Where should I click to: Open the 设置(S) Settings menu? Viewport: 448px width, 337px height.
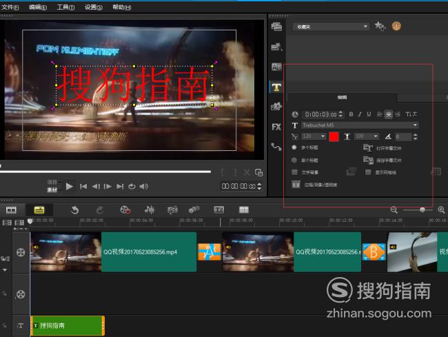click(94, 7)
